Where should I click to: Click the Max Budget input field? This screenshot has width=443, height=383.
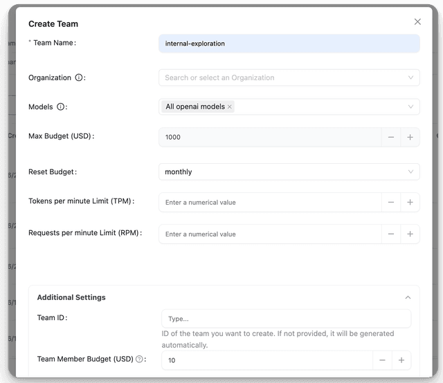[x=270, y=137]
